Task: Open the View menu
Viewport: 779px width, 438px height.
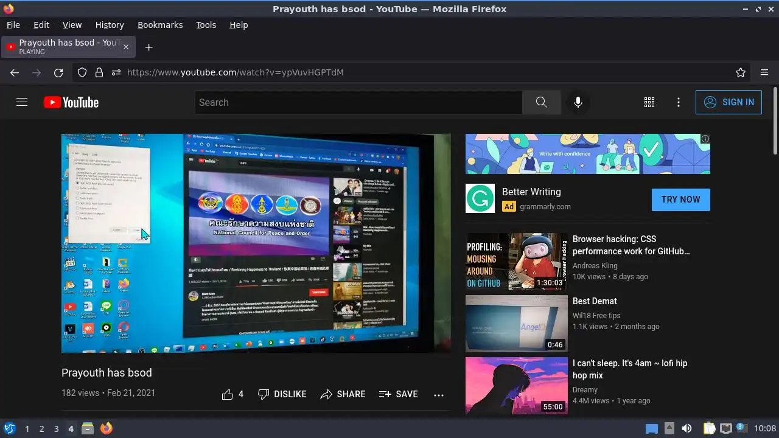Action: coord(72,25)
